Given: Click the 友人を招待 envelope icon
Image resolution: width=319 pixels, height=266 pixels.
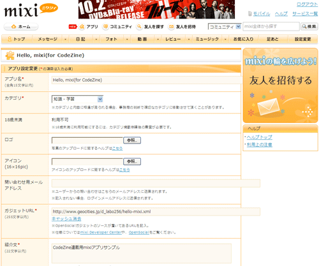Looking at the screenshot, I should (x=171, y=27).
